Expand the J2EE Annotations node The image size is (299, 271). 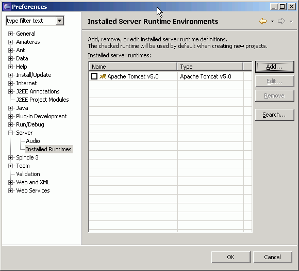click(10, 91)
